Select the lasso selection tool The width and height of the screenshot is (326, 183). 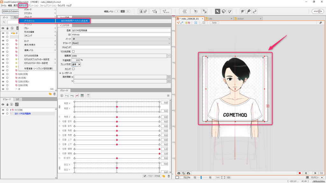[224, 11]
